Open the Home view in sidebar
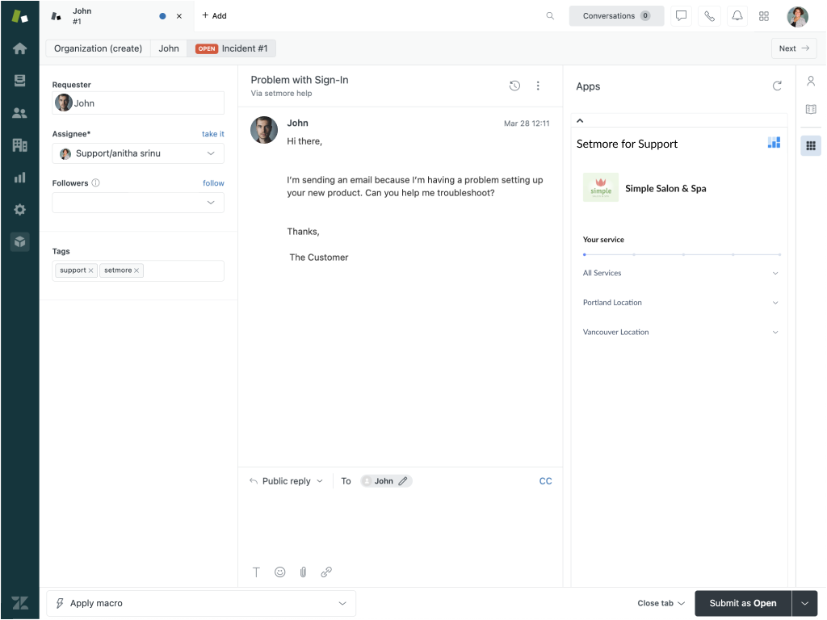 point(19,48)
